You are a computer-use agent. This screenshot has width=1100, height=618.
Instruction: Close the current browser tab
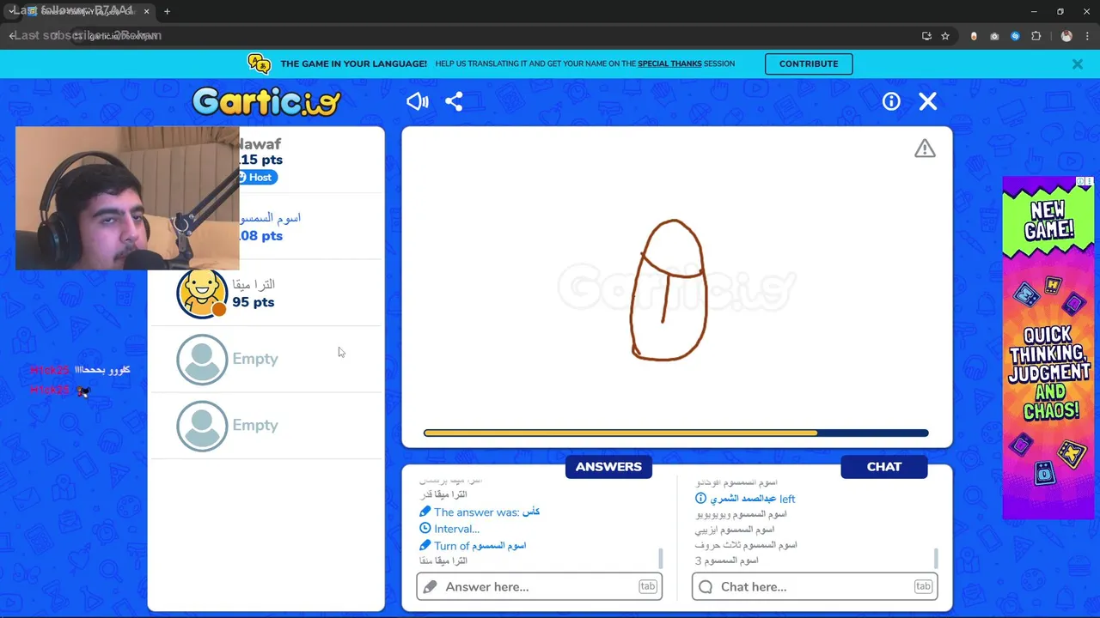(x=146, y=11)
